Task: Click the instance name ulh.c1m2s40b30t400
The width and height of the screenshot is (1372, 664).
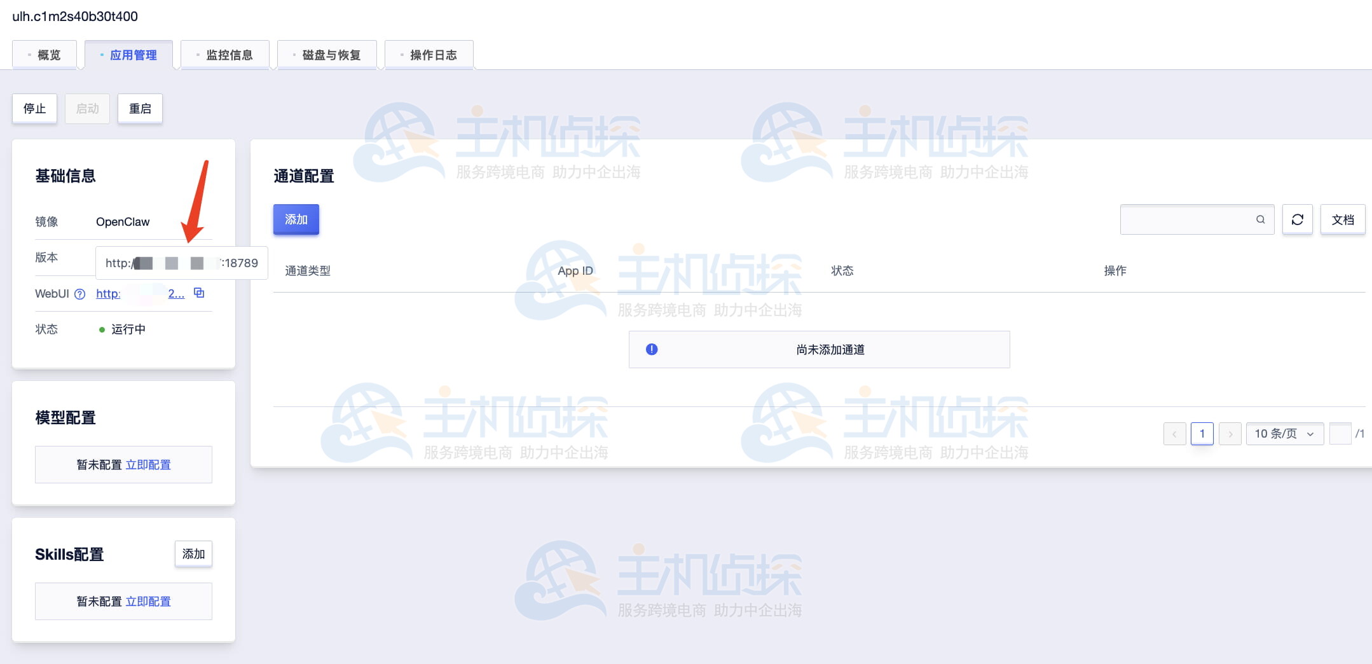Action: [75, 17]
